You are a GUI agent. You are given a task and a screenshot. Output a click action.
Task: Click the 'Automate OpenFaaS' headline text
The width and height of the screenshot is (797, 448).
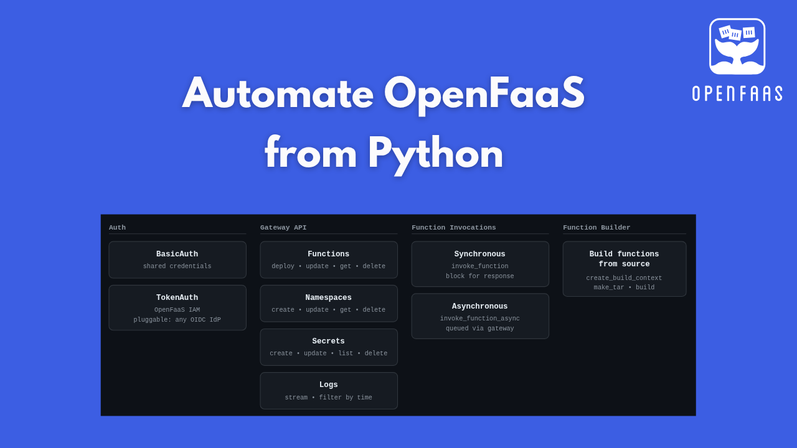384,93
